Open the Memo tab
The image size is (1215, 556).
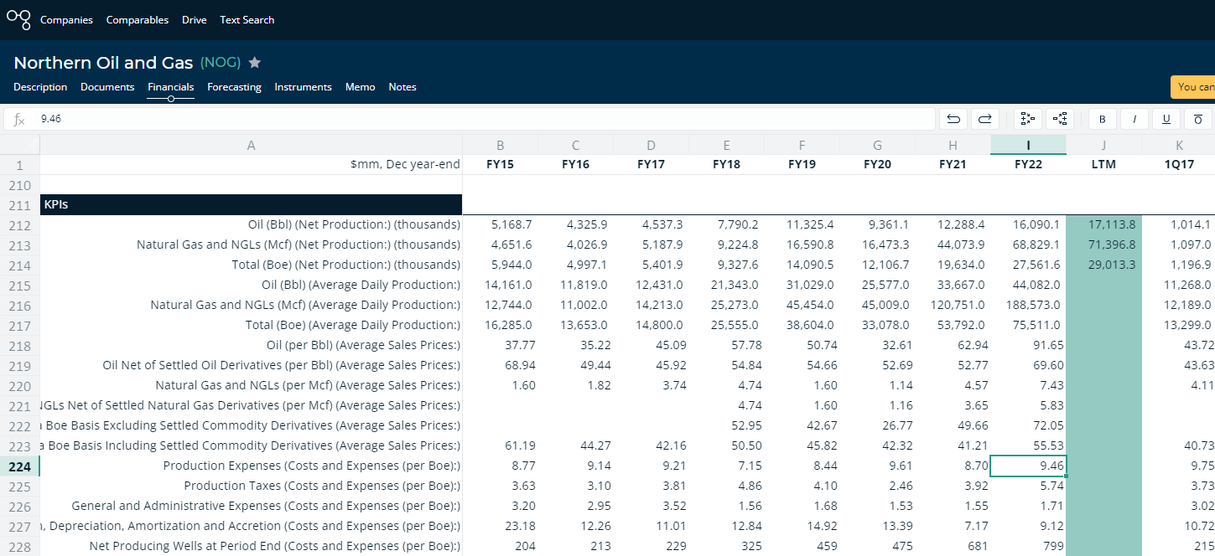click(360, 87)
